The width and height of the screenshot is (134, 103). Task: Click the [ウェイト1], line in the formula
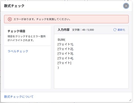click(x=66, y=44)
